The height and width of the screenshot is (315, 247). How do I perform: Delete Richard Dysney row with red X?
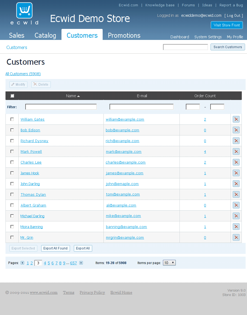pyautogui.click(x=236, y=141)
